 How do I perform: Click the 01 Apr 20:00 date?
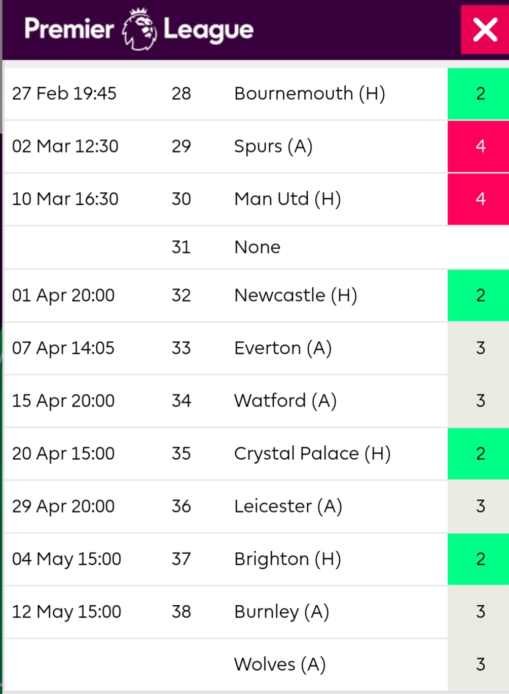click(x=63, y=296)
